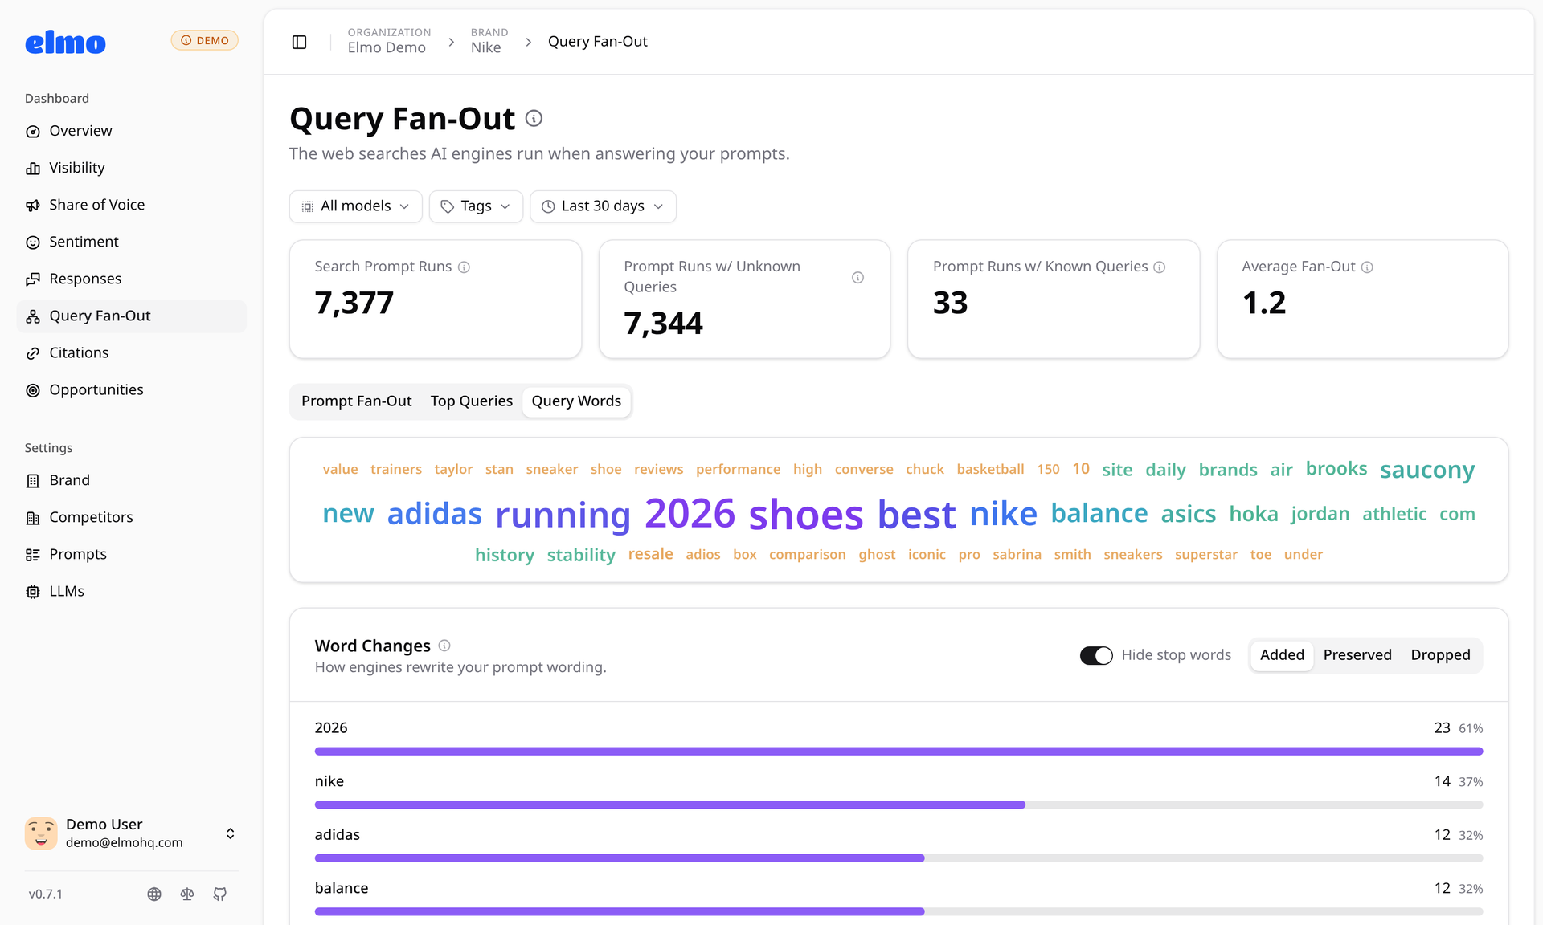Image resolution: width=1543 pixels, height=925 pixels.
Task: Click the DEMO badge
Action: [204, 40]
